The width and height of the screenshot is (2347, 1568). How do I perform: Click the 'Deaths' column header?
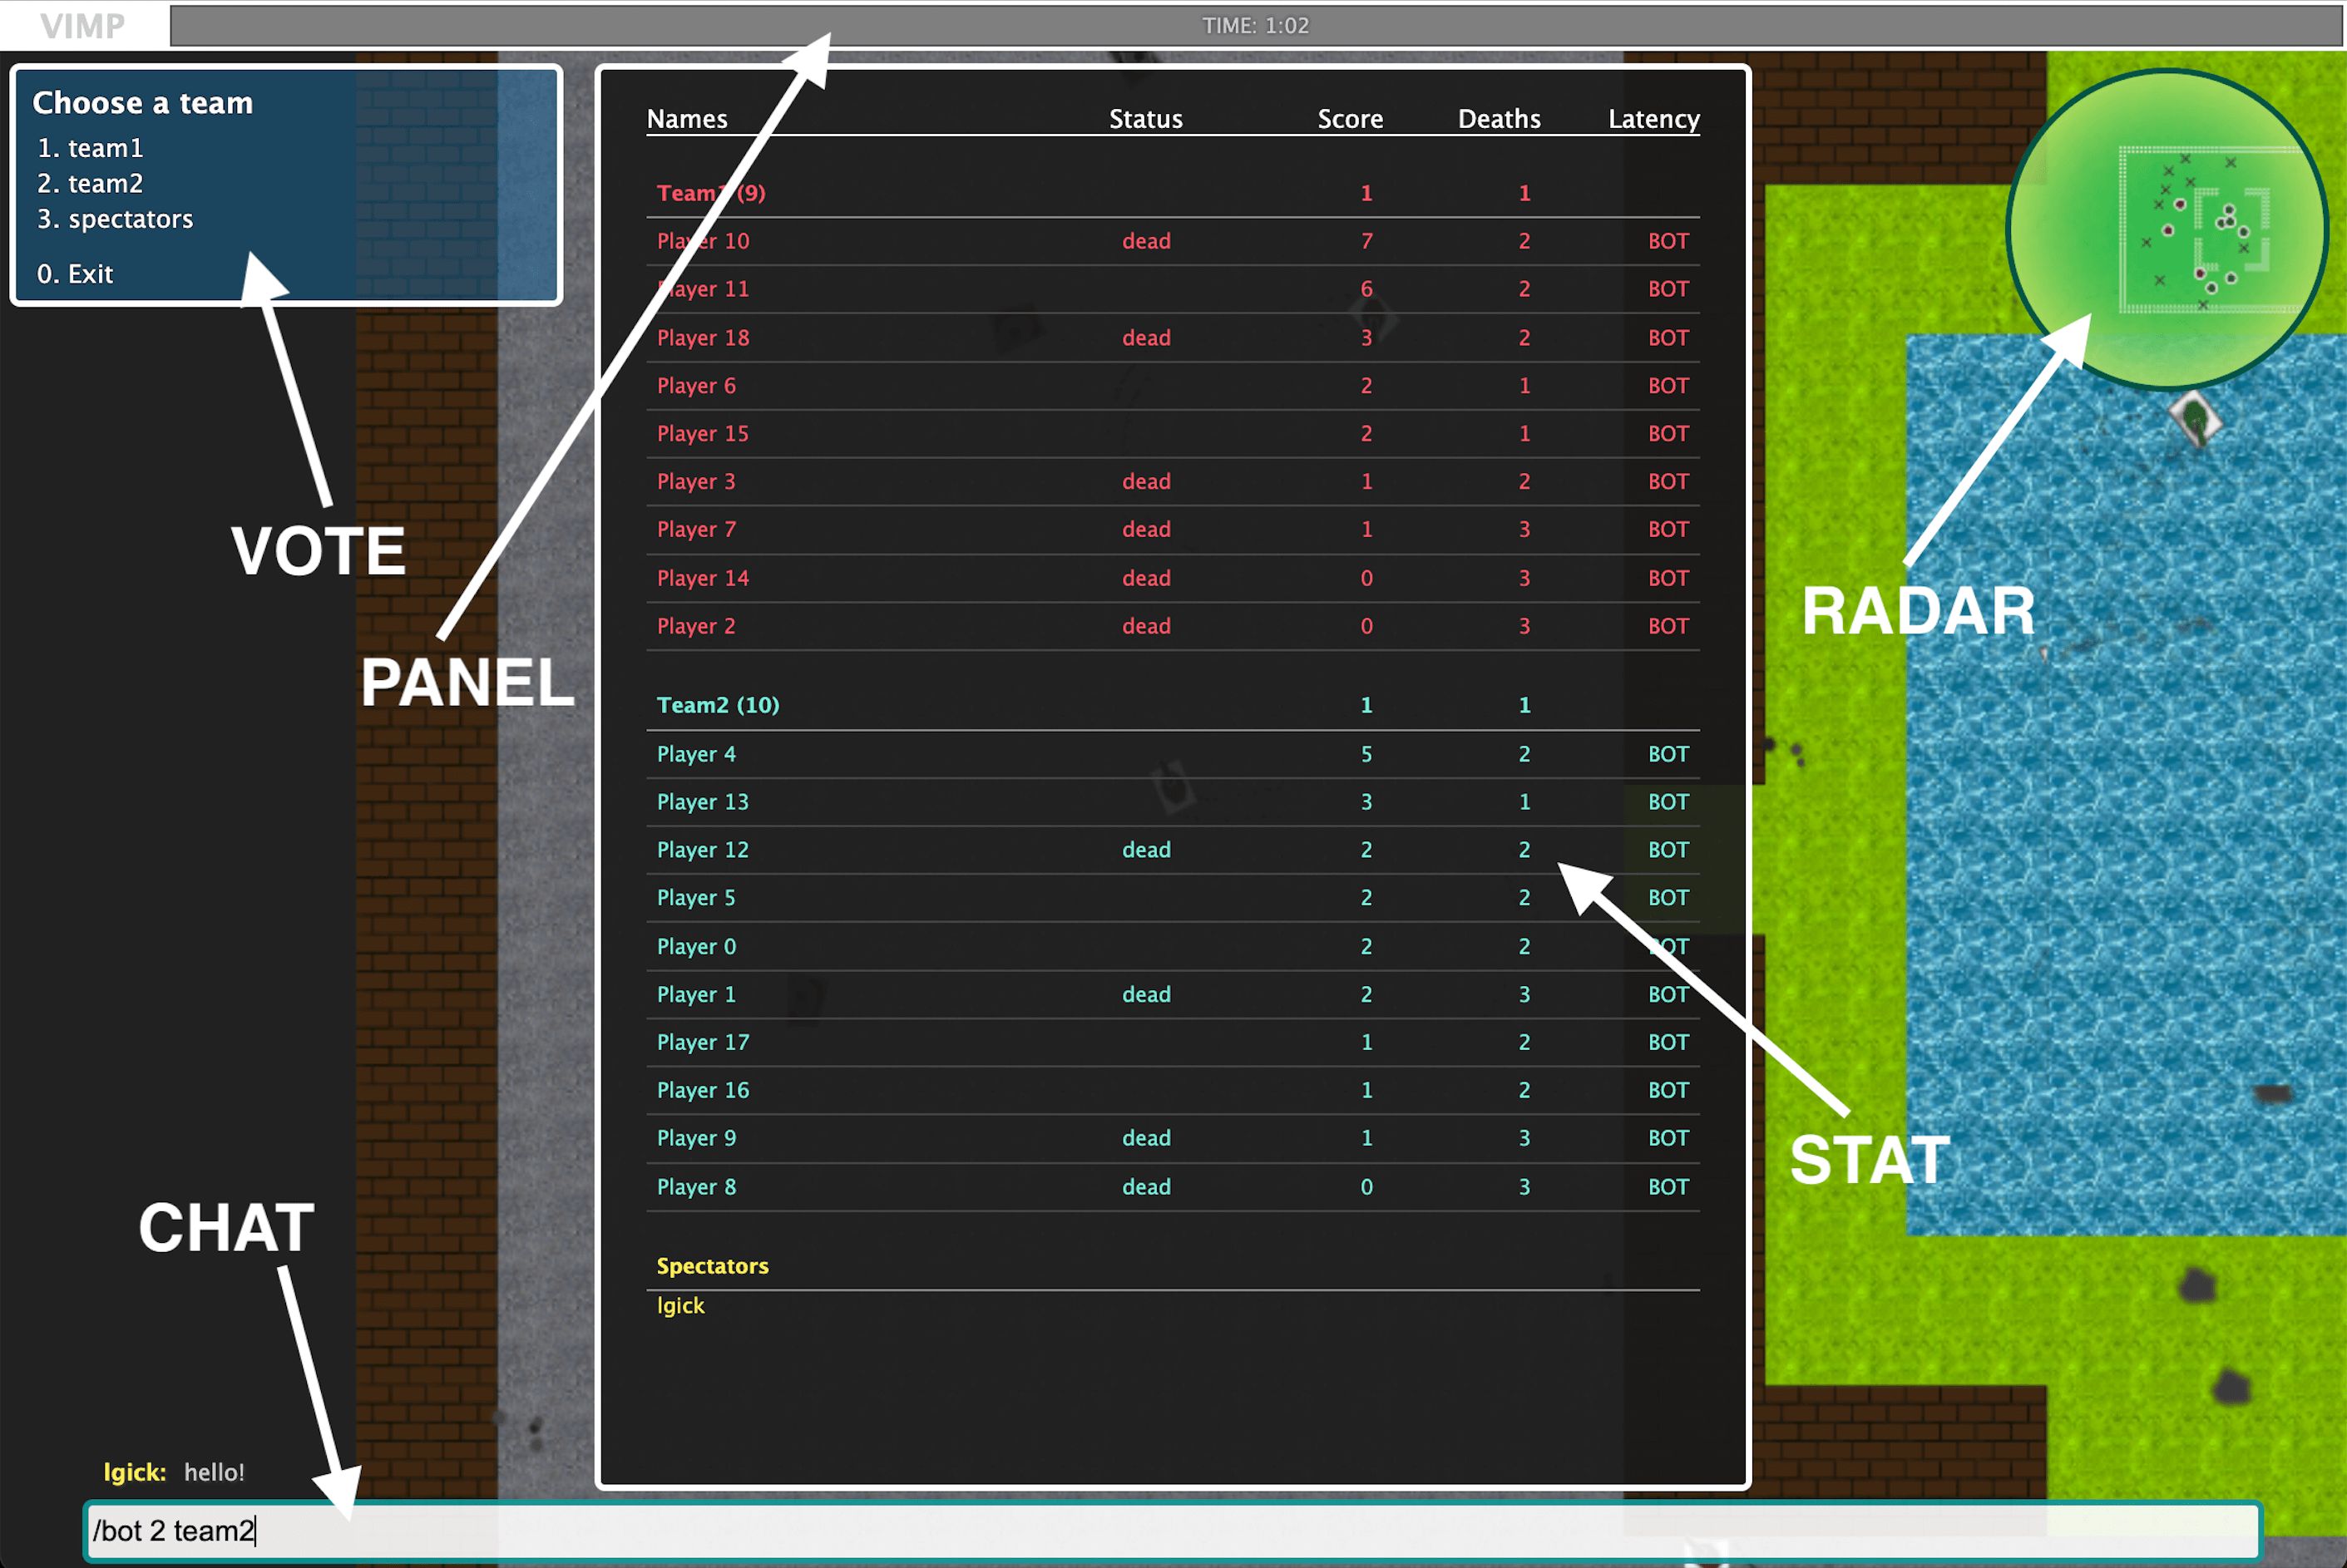coord(1499,119)
